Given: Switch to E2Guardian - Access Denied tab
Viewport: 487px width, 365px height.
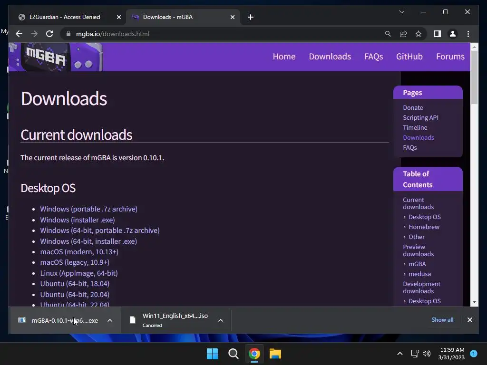Looking at the screenshot, I should 68,17.
